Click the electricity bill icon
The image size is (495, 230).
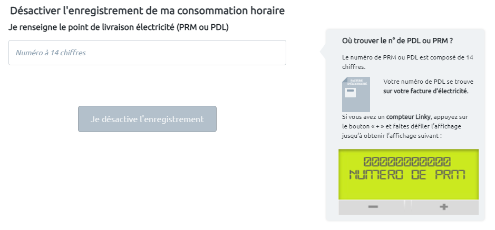[356, 94]
